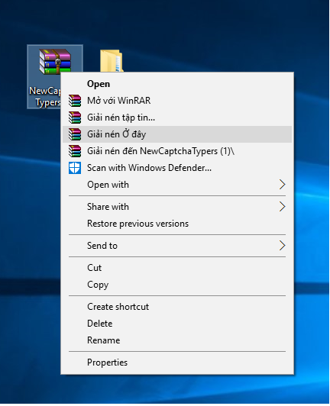Click WinRAR icon beside Giải nén đến NewCaptchaTypers
The image size is (330, 406).
point(75,151)
